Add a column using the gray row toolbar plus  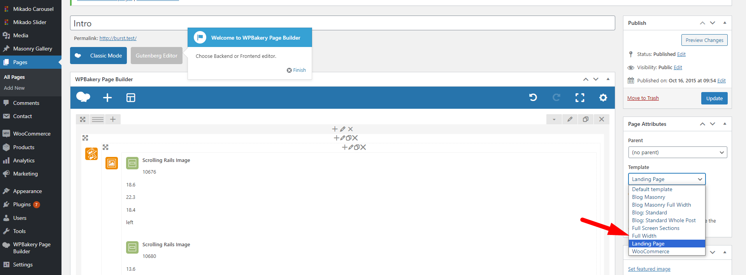(x=113, y=119)
